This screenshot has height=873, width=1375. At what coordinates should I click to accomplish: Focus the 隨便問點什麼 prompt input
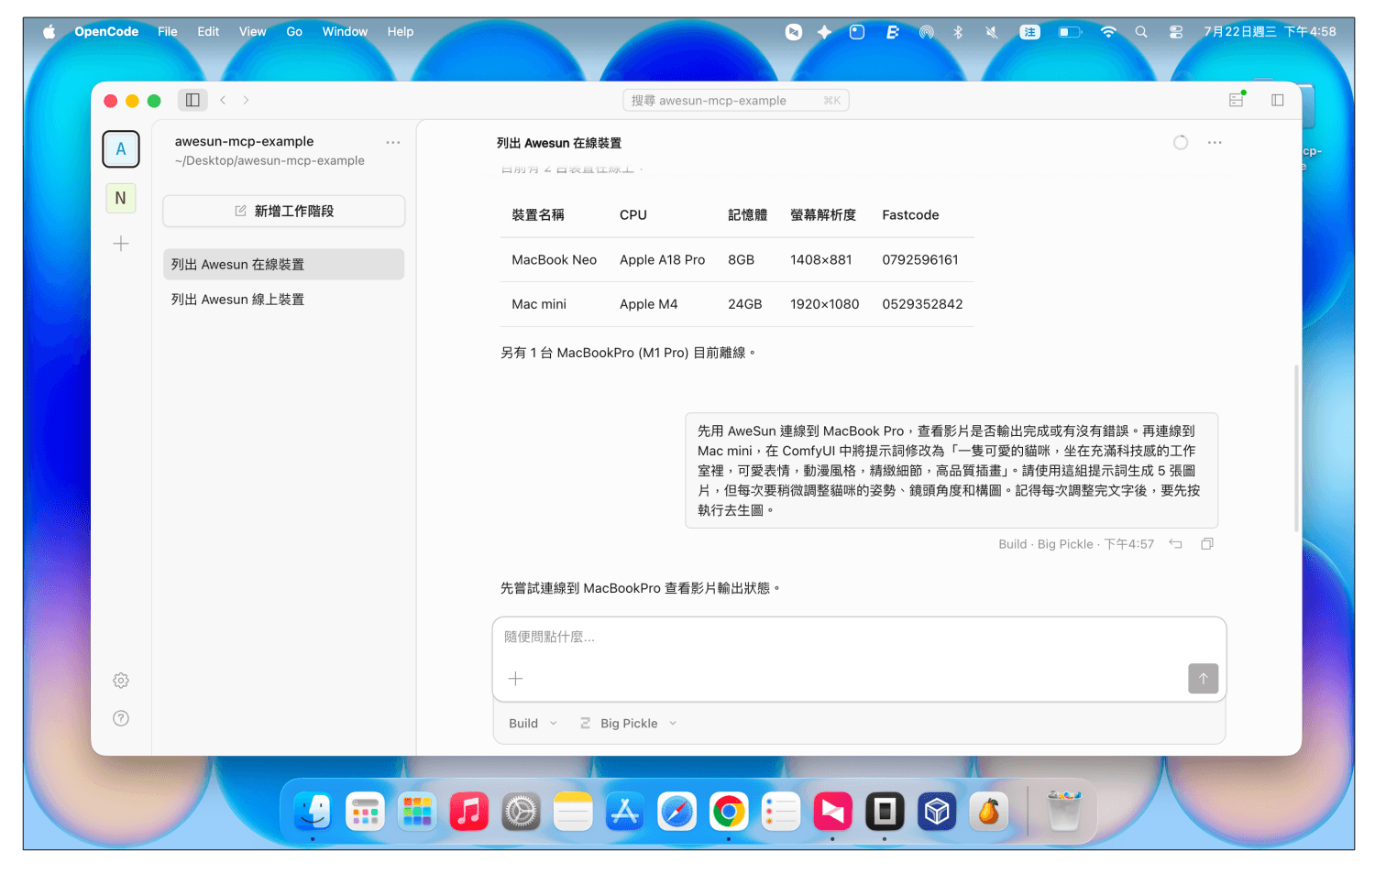pos(859,638)
